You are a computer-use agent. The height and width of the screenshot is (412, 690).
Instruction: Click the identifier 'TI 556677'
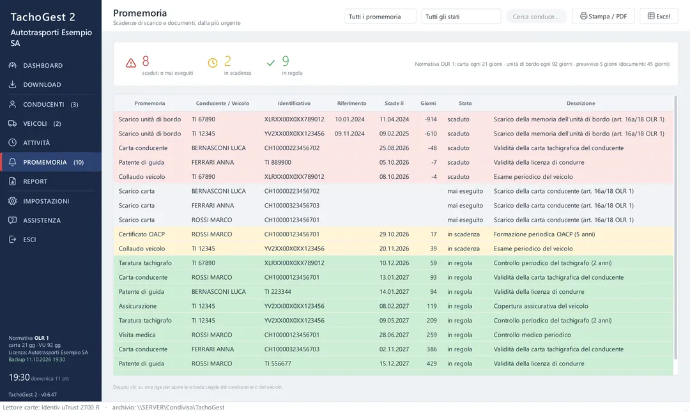[278, 363]
